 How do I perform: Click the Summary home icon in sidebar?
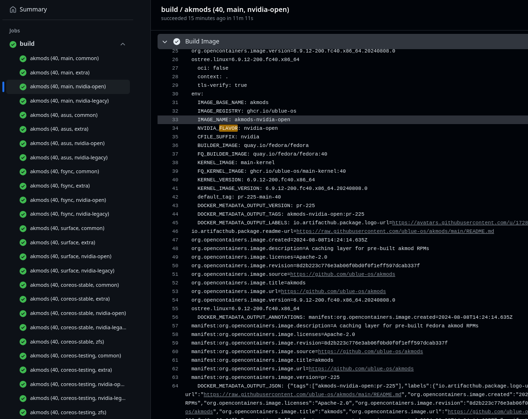click(13, 9)
